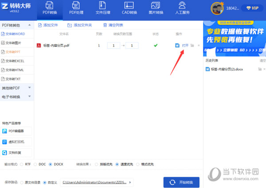Viewport: 266px width, 188px height.
Task: Click the 清空列表 button
Action: [x=113, y=25]
